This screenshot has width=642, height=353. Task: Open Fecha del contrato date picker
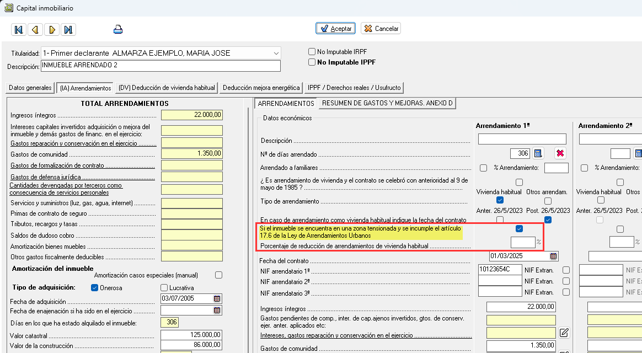(553, 256)
